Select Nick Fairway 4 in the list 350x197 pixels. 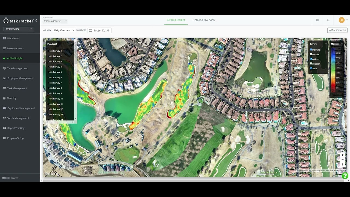pos(55,67)
